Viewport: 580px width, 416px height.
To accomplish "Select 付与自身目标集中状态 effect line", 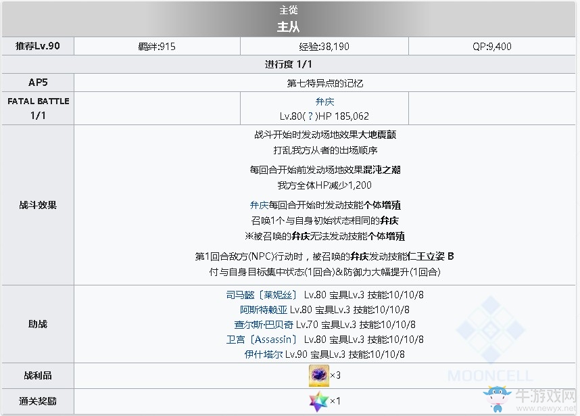I will coord(324,272).
